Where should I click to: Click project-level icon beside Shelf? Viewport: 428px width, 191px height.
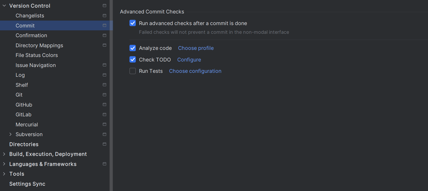[x=105, y=85]
